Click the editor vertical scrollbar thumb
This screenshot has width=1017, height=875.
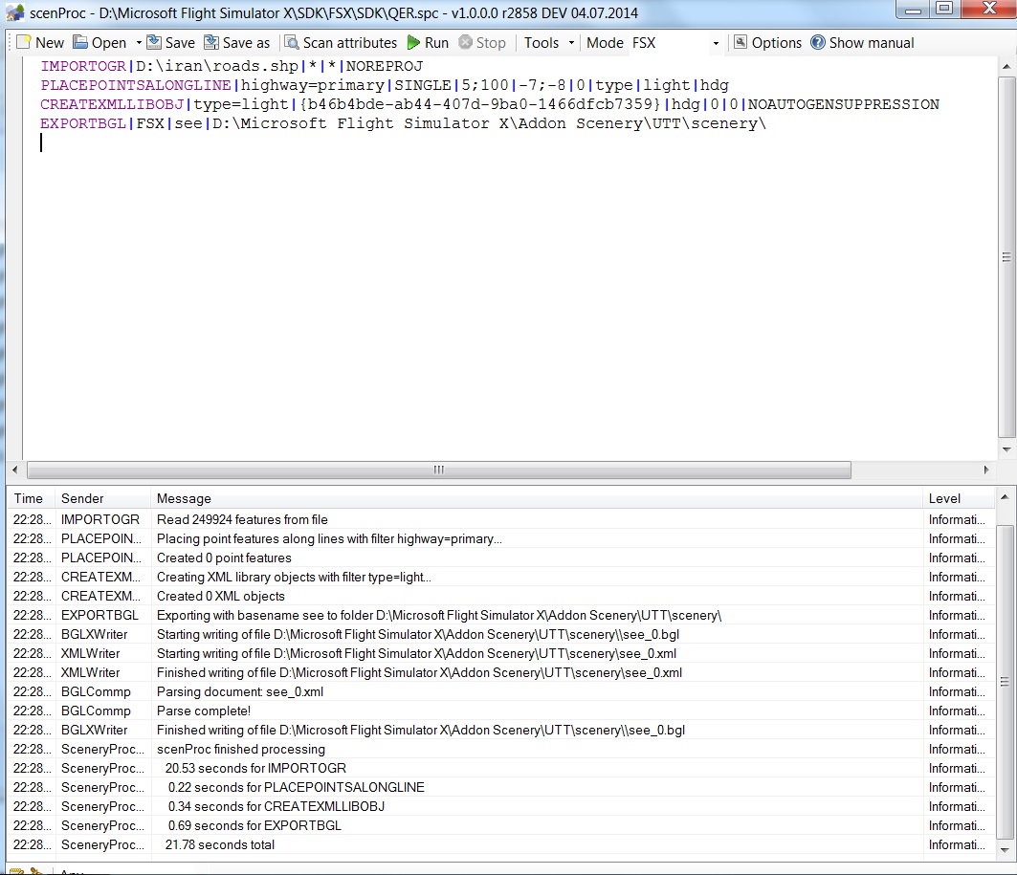pos(1006,257)
